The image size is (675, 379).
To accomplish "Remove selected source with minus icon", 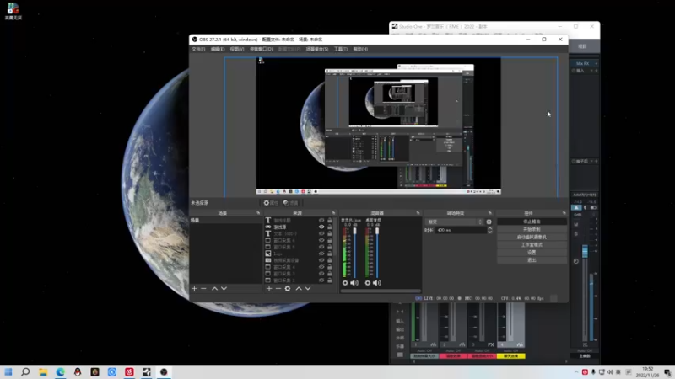I will pos(278,289).
